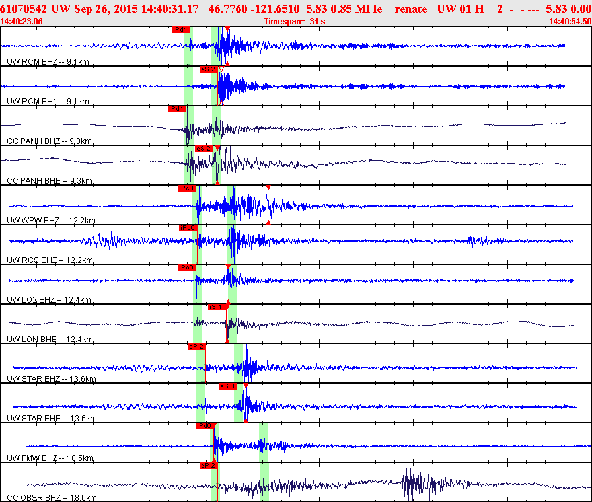592x502 pixels.
Task: Select the iPd0 pick flag on RCS EHZ
Action: [x=188, y=228]
